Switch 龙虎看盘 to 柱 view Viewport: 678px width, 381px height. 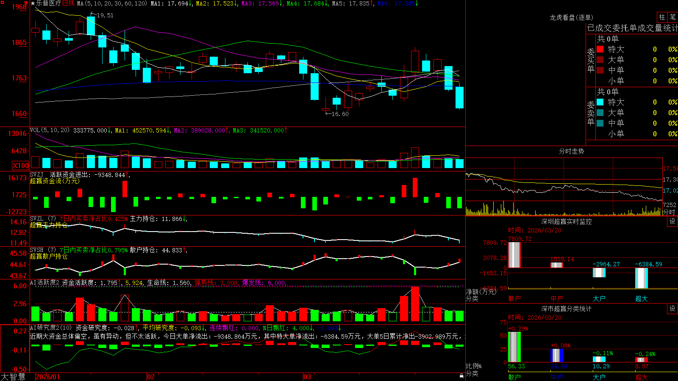click(662, 17)
